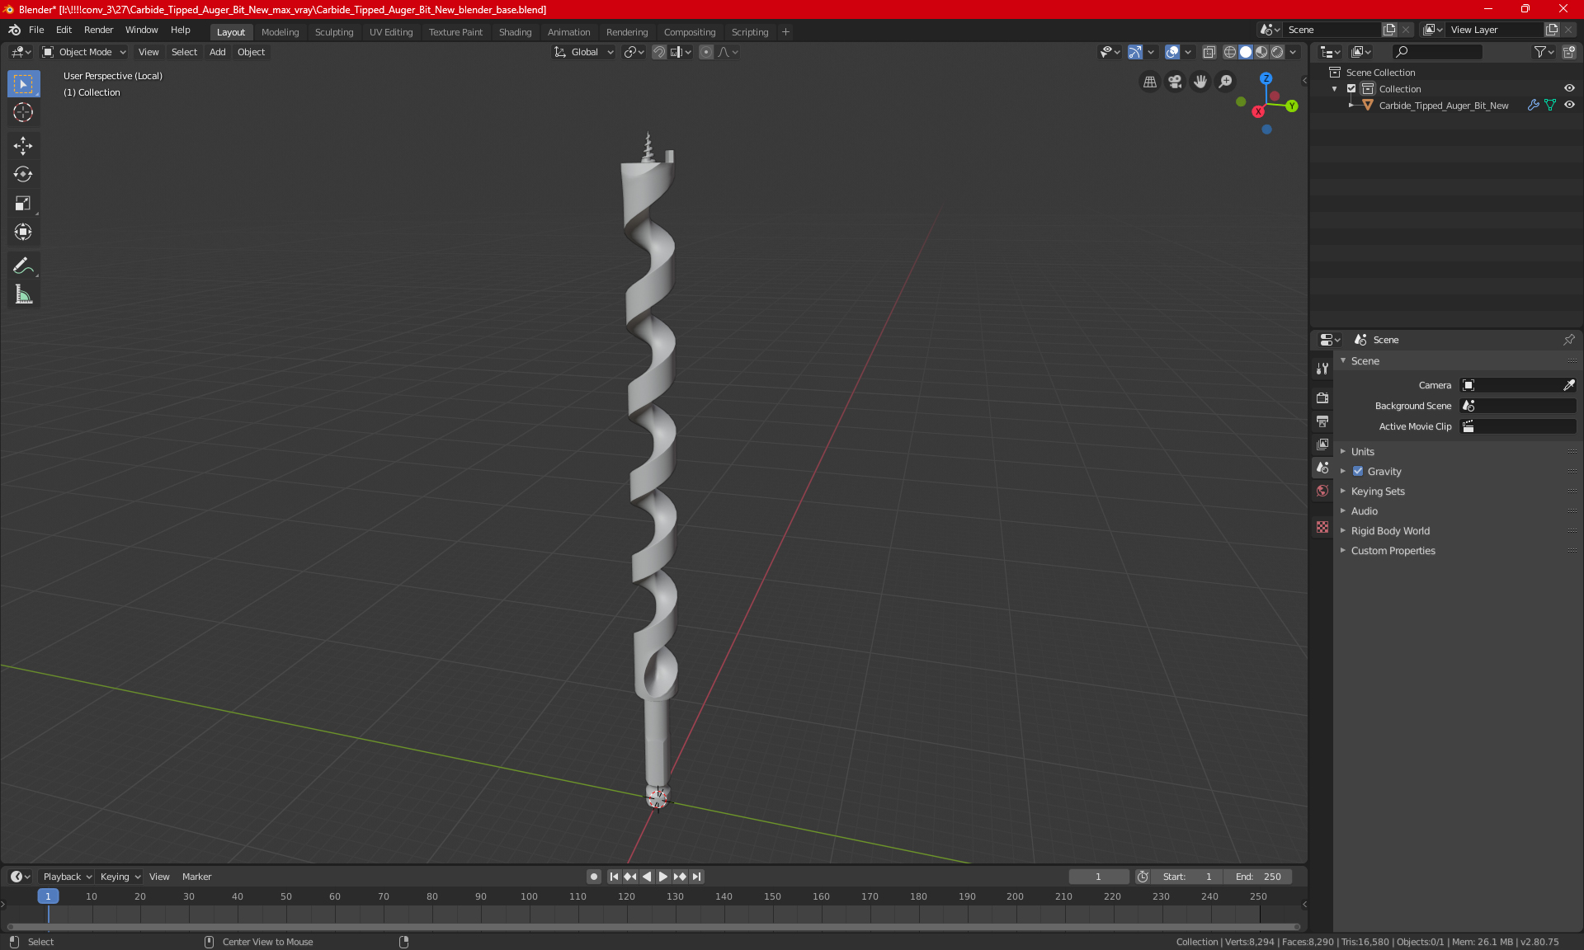The height and width of the screenshot is (950, 1584).
Task: Toggle viewport overlays
Action: click(1172, 52)
